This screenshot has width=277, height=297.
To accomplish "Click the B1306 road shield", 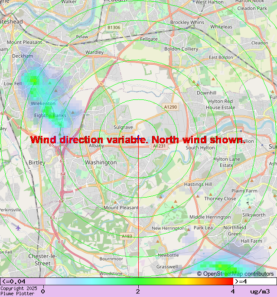I will coord(114,28).
